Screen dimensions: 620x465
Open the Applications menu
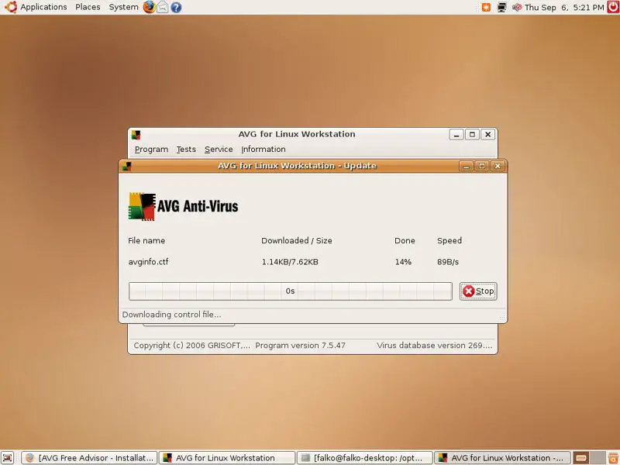coord(43,7)
